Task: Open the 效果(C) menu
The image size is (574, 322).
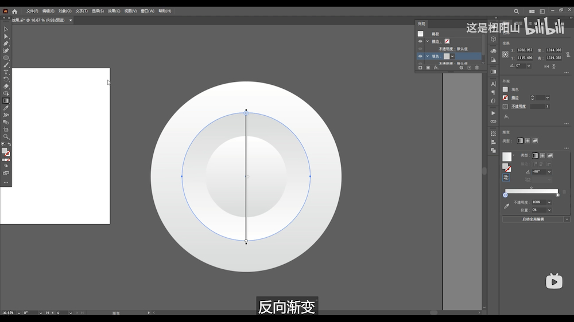Action: 114,11
